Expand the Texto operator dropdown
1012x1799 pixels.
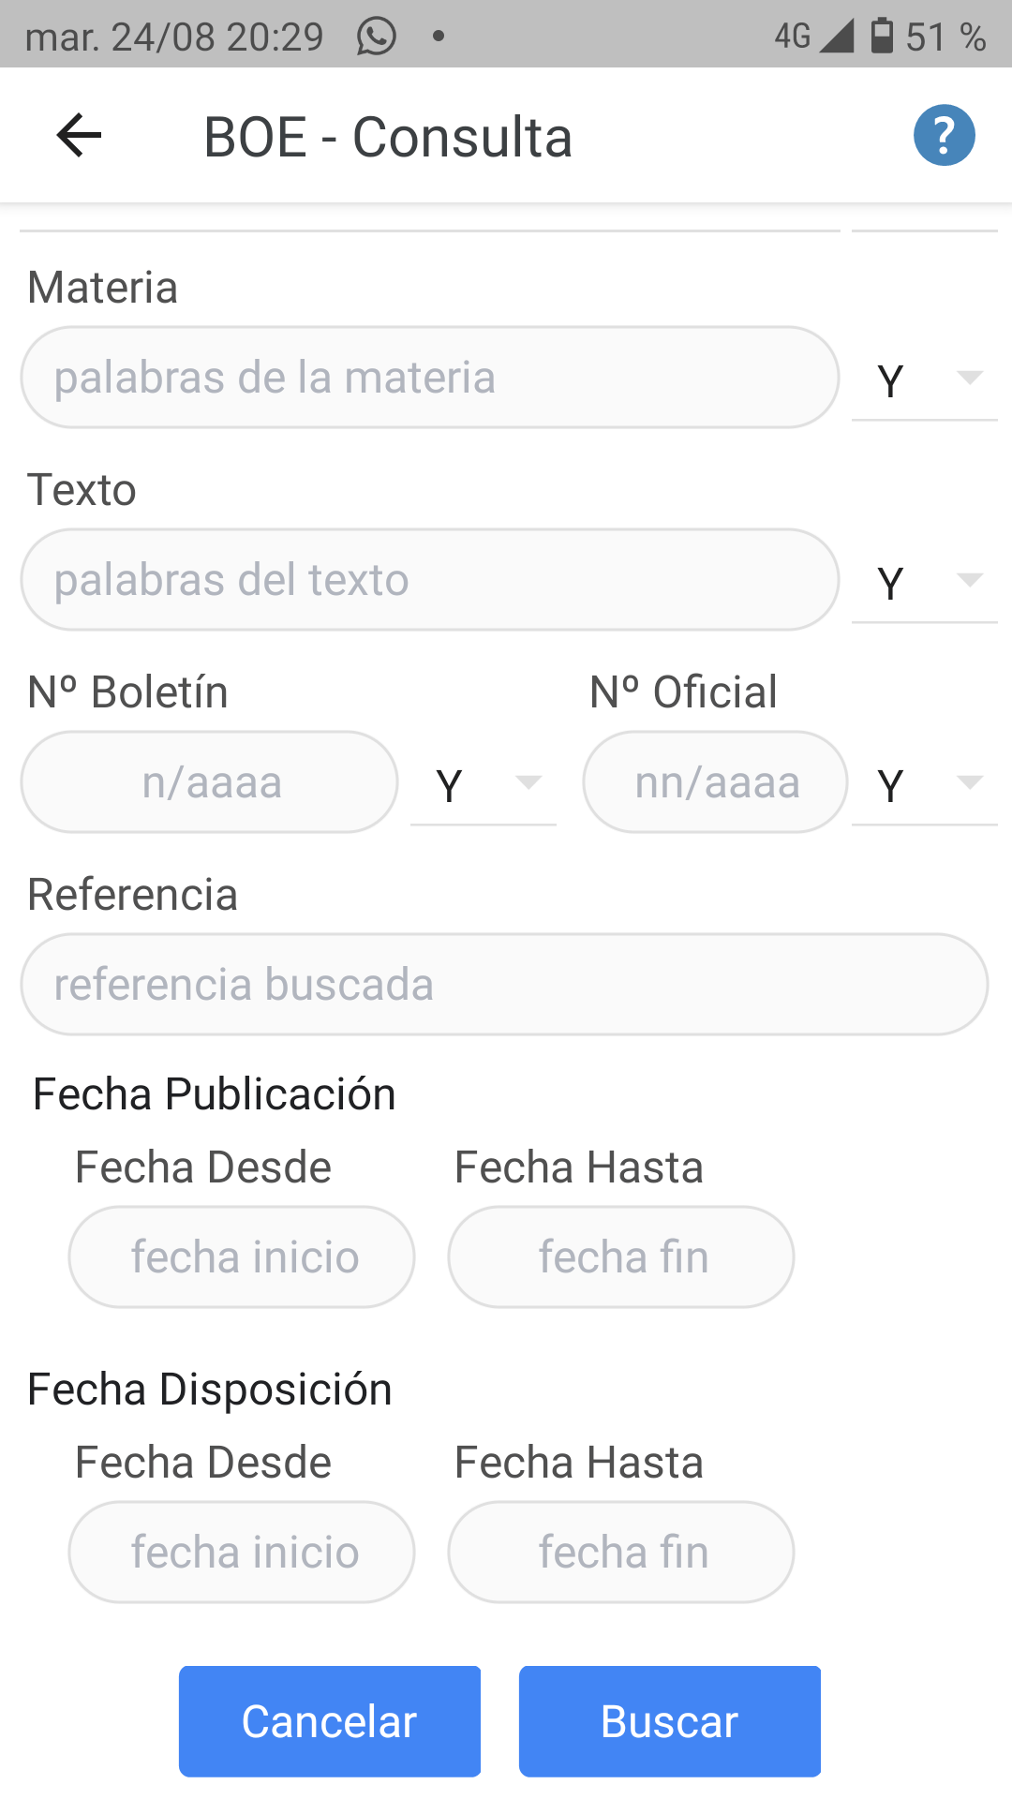tap(924, 581)
